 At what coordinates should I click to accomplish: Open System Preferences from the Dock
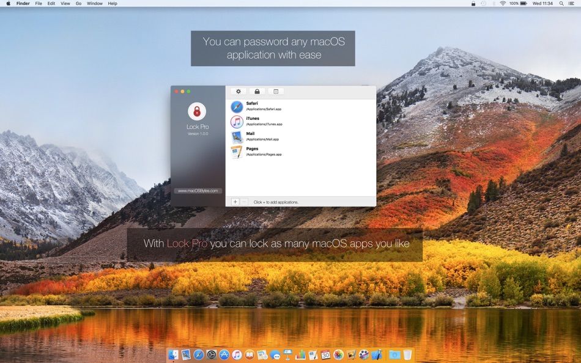(212, 355)
